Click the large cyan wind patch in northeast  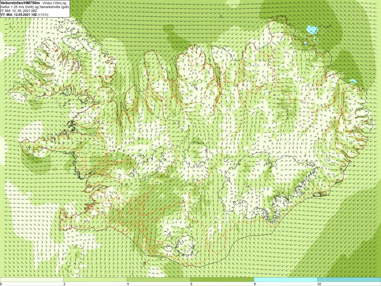click(x=312, y=29)
